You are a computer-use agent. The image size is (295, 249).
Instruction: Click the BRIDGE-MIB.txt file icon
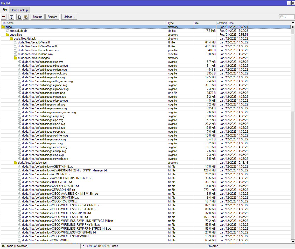pyautogui.click(x=20, y=182)
